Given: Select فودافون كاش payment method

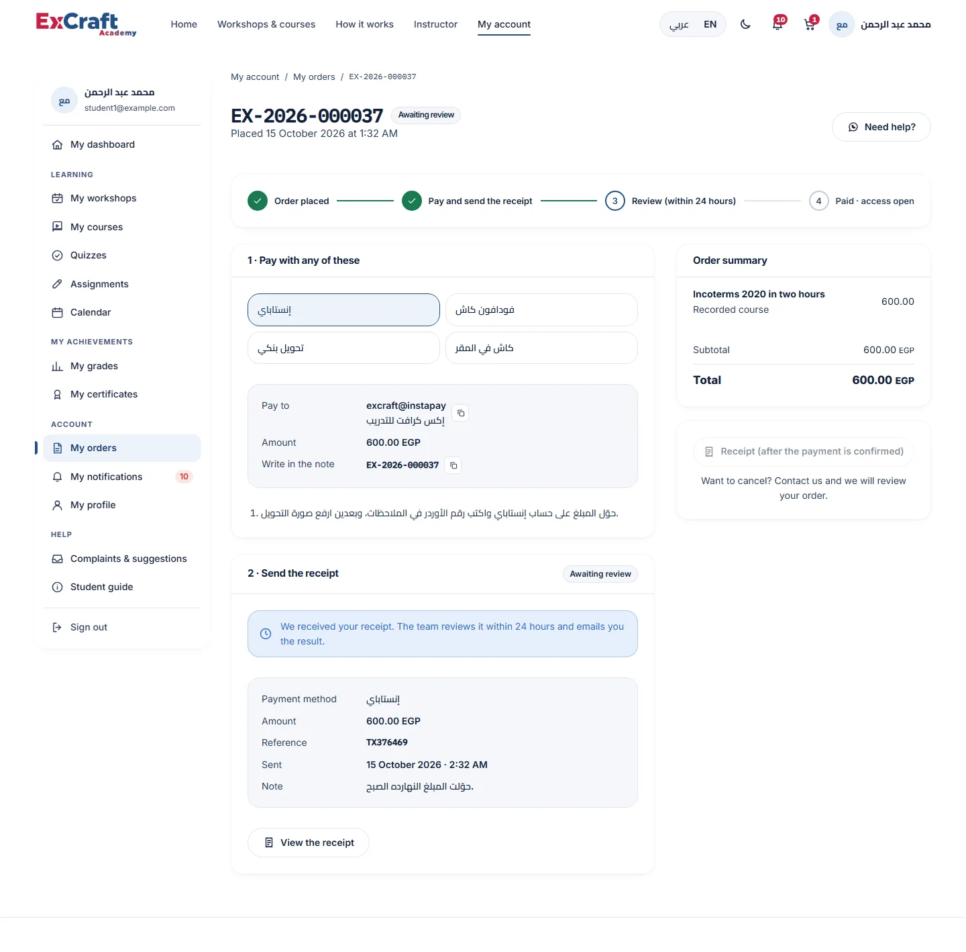Looking at the screenshot, I should [541, 310].
